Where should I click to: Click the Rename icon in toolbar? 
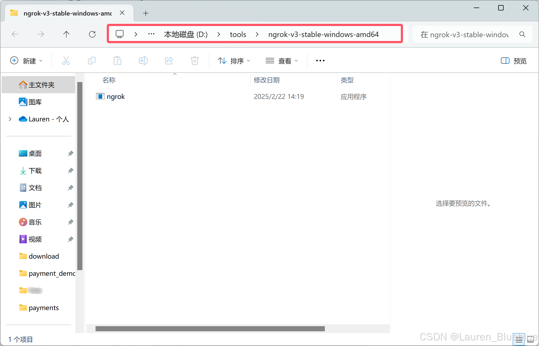tap(143, 61)
